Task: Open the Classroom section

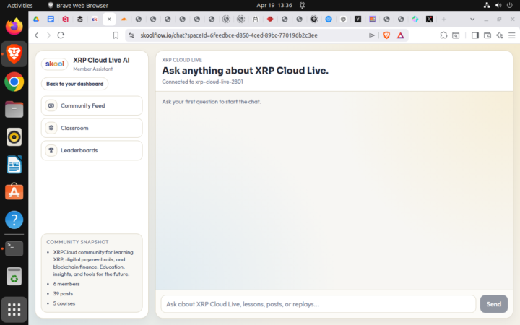Action: tap(92, 128)
